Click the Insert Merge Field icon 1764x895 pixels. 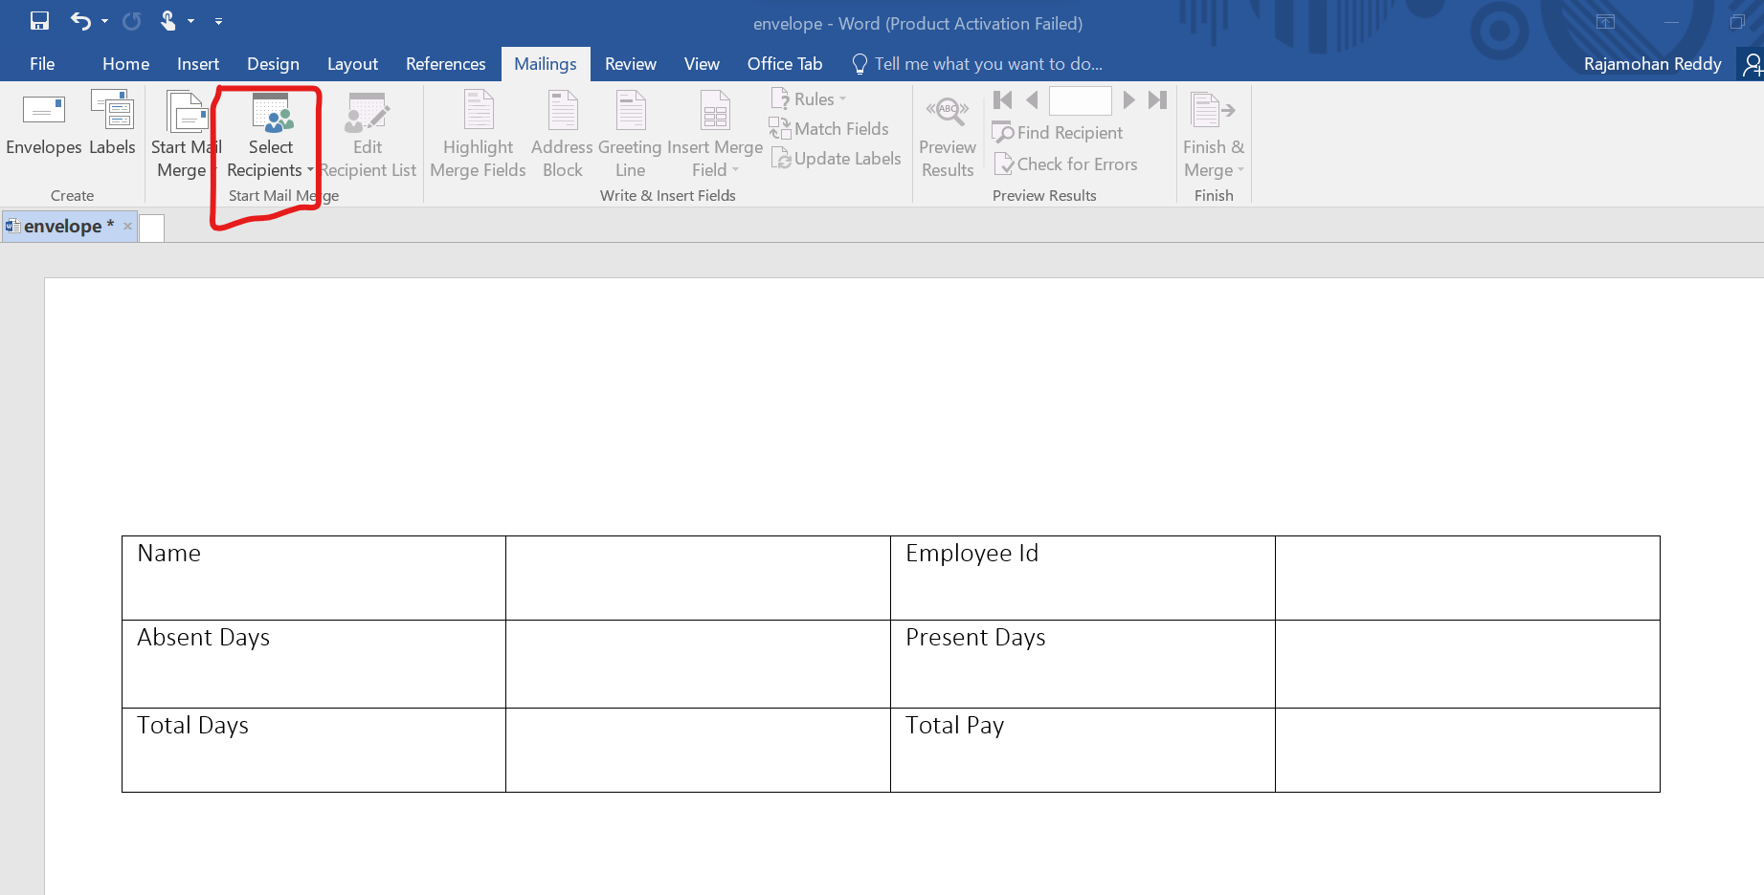[x=715, y=112]
